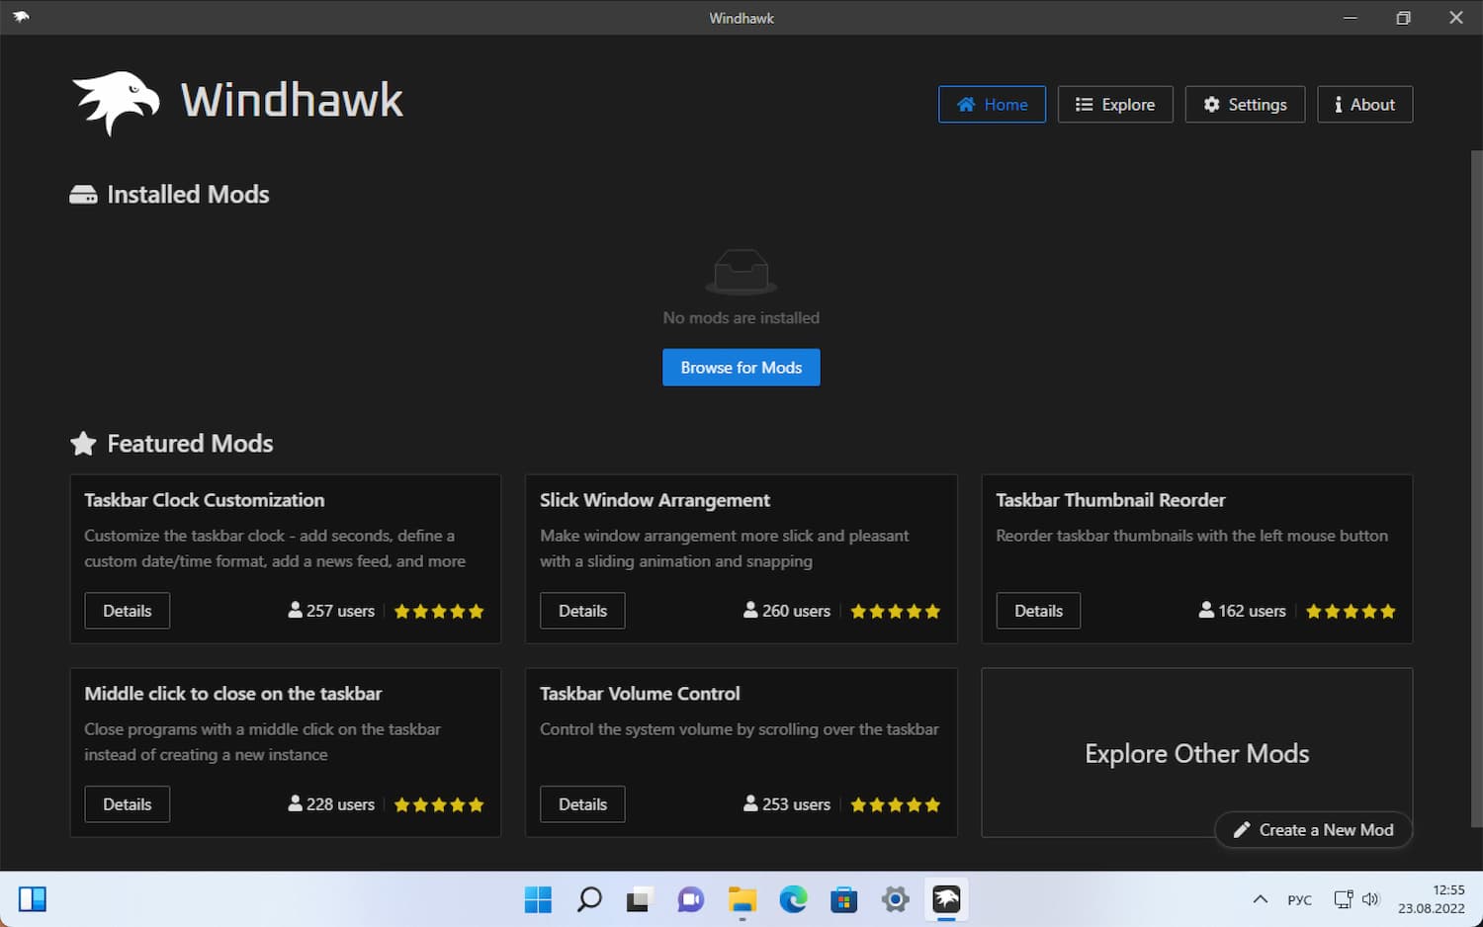1483x927 pixels.
Task: Click the 162 users count
Action: pos(1243,611)
